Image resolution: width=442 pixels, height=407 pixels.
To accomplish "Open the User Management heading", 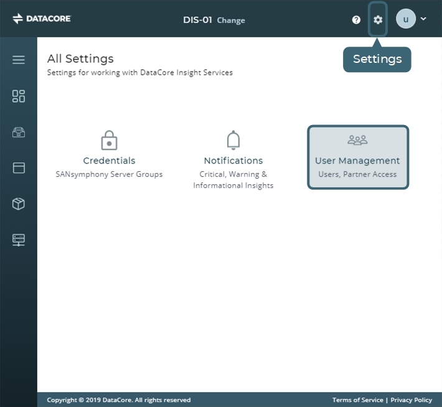I will tap(357, 161).
